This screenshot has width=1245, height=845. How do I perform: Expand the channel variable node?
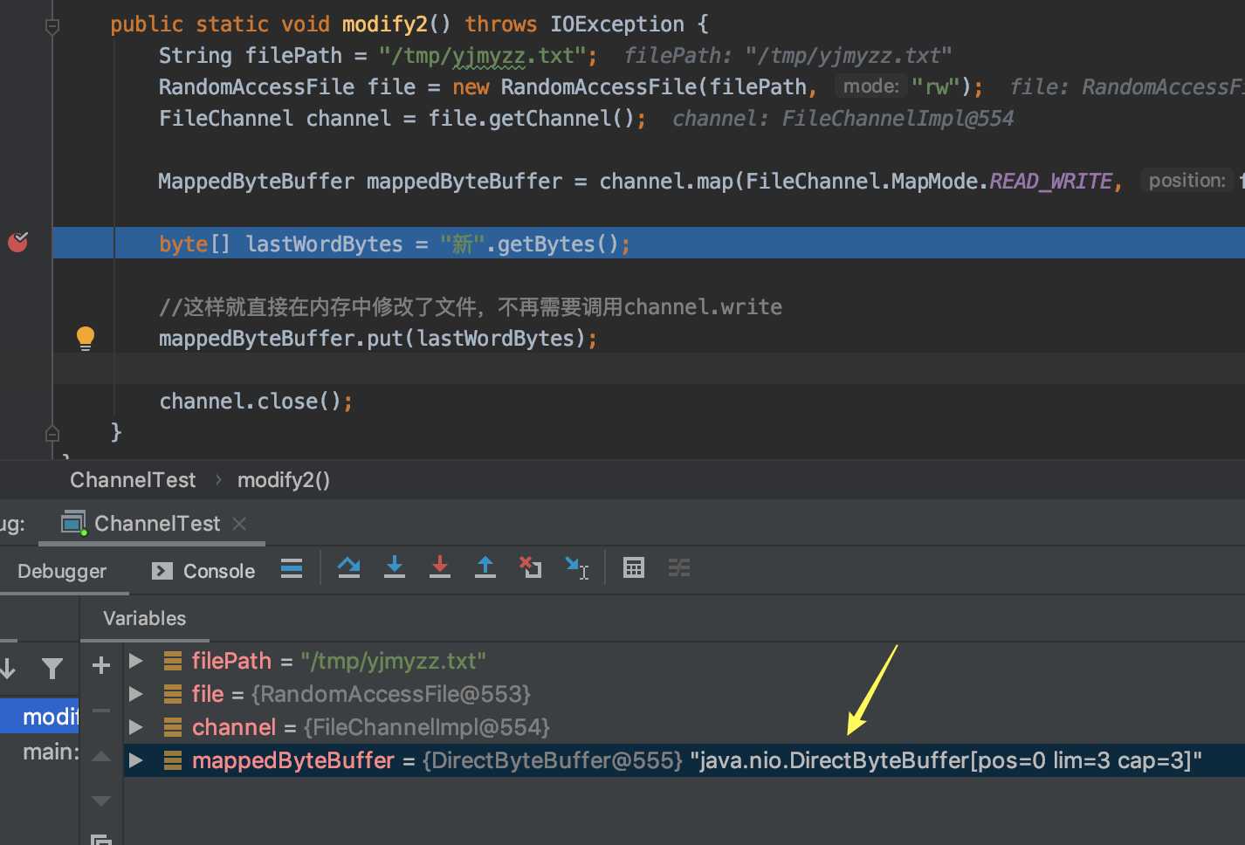point(136,727)
